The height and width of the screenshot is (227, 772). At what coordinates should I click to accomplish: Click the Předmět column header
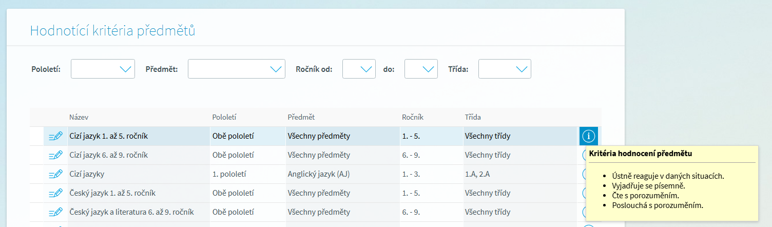[301, 118]
